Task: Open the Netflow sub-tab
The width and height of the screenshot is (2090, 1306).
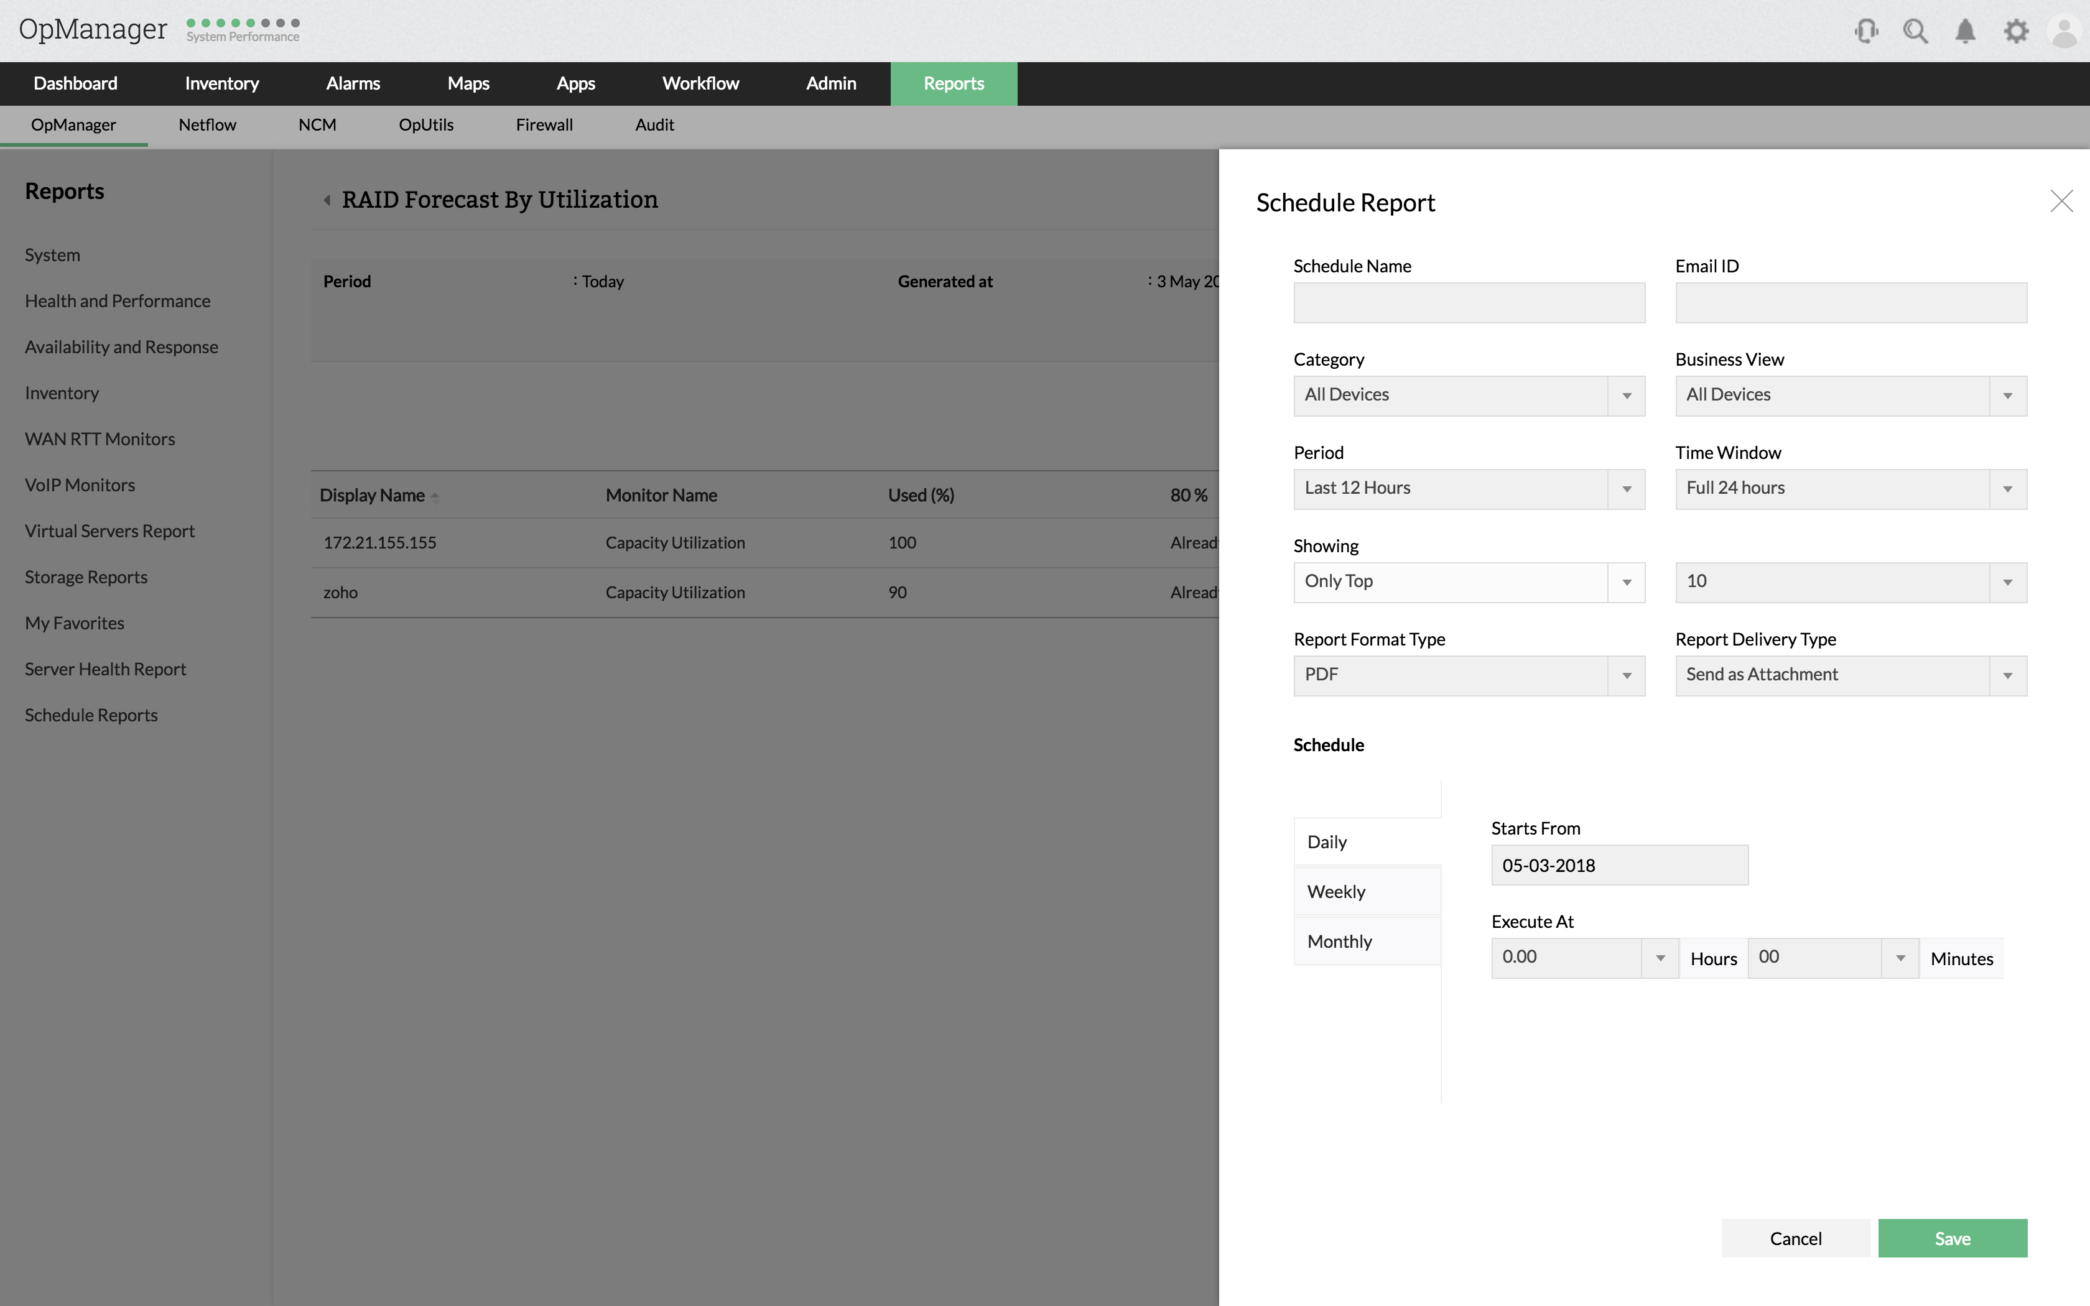Action: (207, 125)
